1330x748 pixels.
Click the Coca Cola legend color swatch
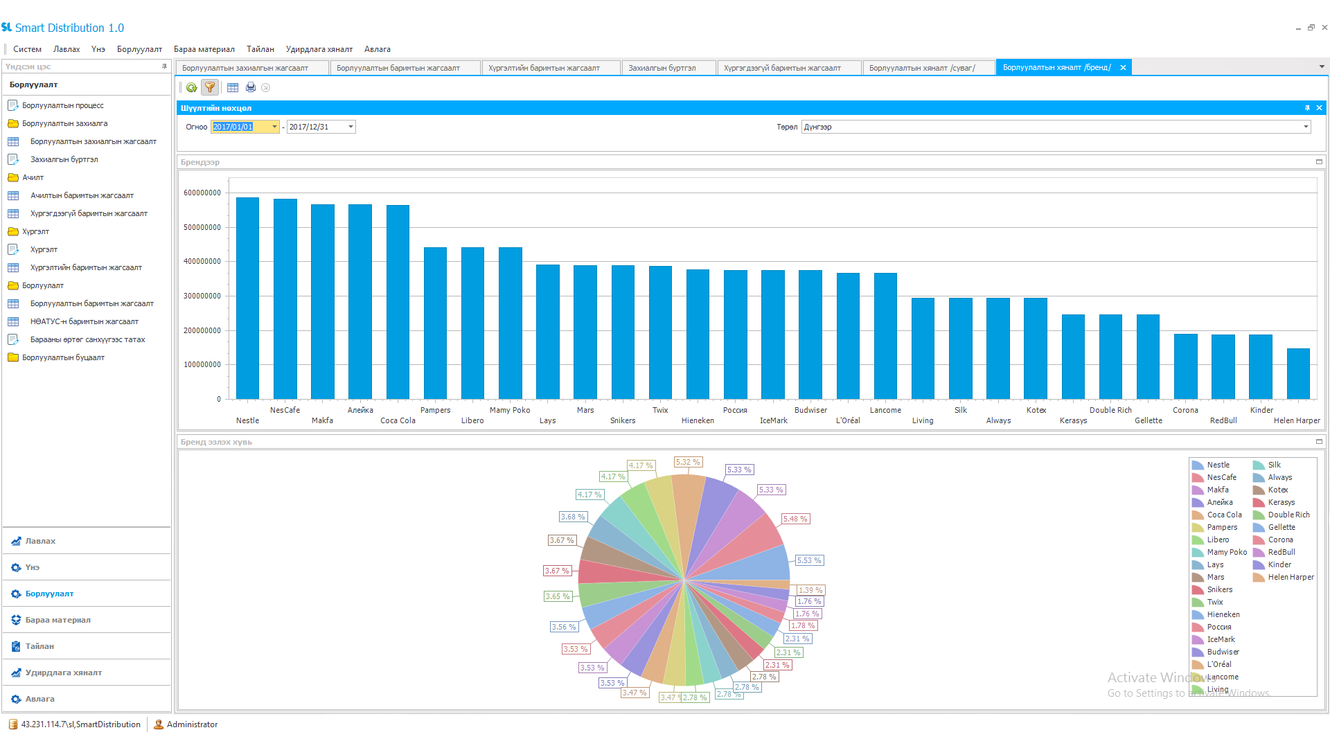click(x=1198, y=515)
